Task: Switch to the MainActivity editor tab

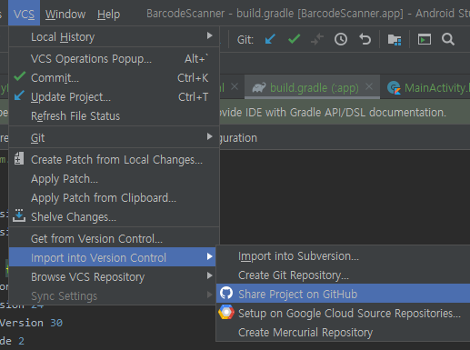Action: click(x=425, y=87)
